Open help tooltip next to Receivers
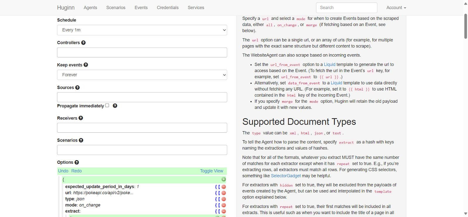The width and height of the screenshot is (468, 217). 81,118
